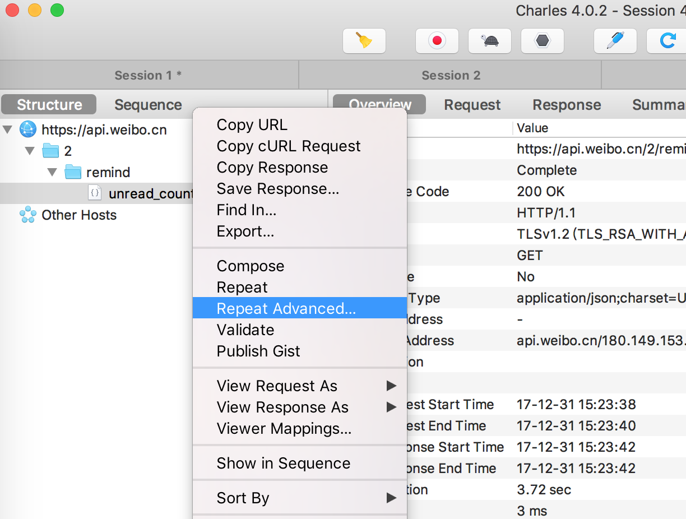686x519 pixels.
Task: Collapse the remind folder triangle
Action: click(x=52, y=172)
